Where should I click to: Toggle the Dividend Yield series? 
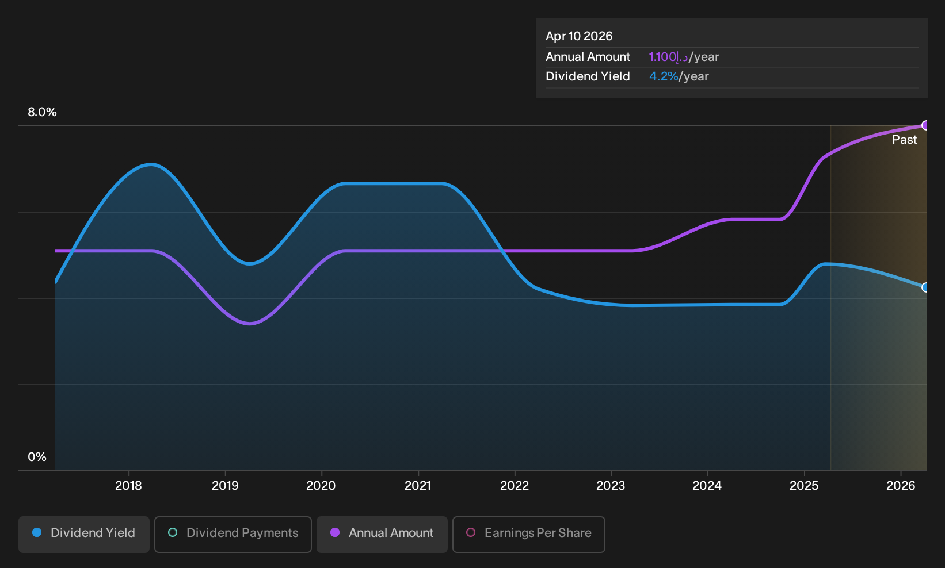[x=84, y=535]
